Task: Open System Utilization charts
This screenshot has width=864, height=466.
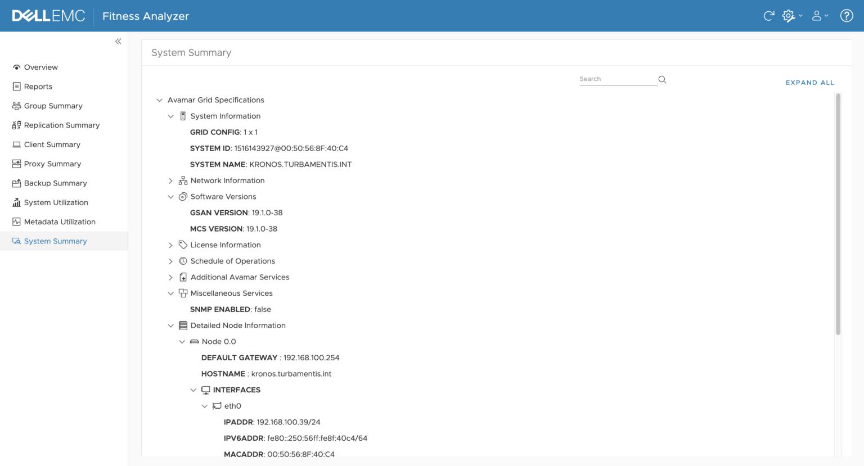Action: (x=56, y=202)
